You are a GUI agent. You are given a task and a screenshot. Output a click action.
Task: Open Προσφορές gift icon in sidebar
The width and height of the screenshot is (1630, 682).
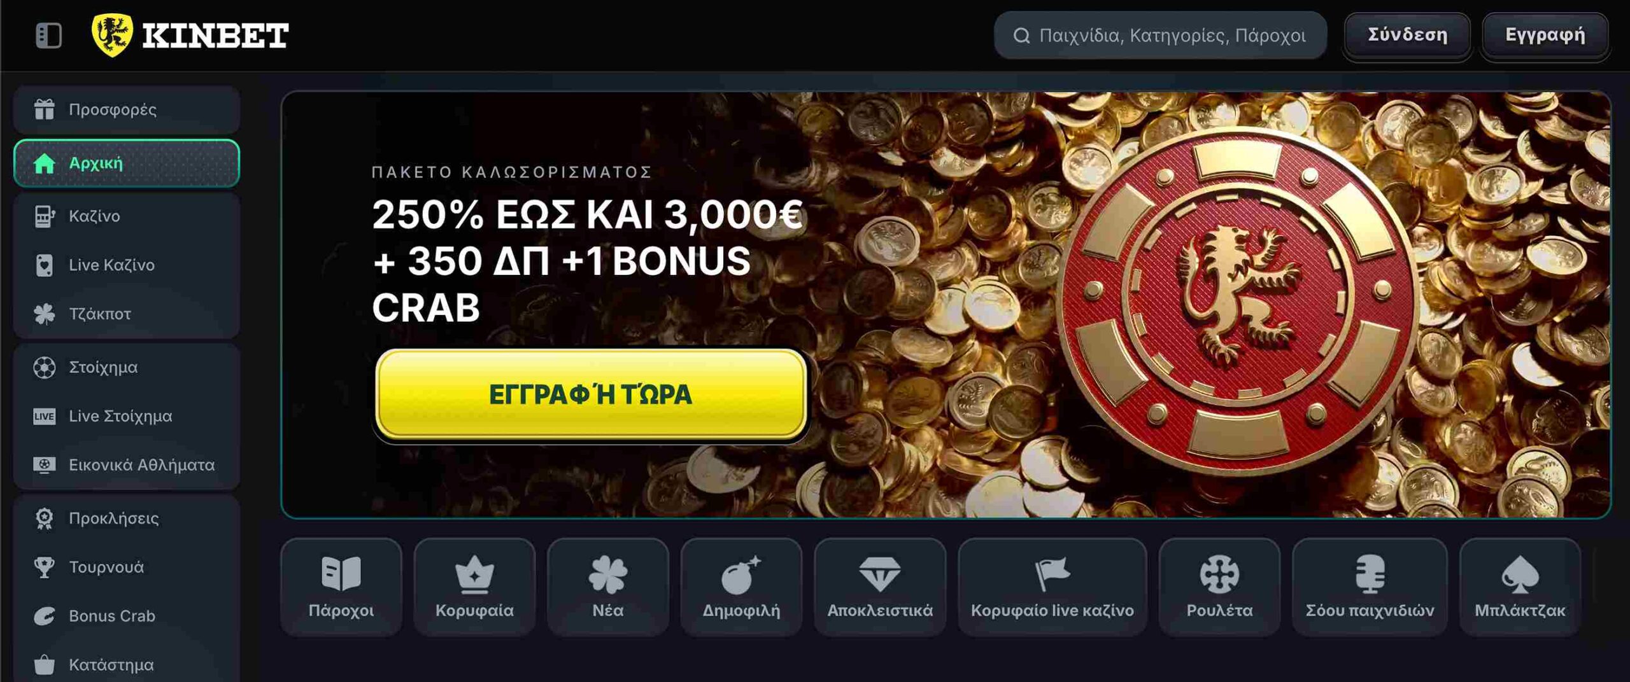(44, 109)
